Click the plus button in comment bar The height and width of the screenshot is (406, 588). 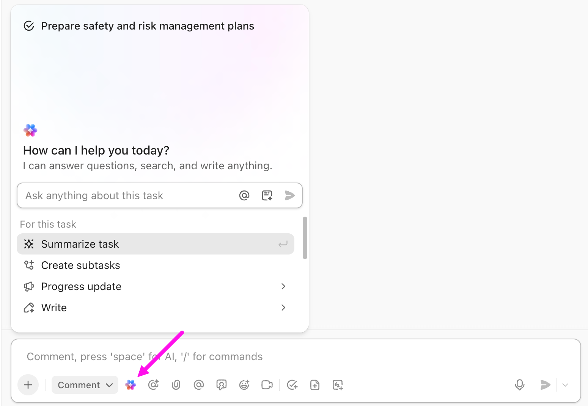coord(28,385)
